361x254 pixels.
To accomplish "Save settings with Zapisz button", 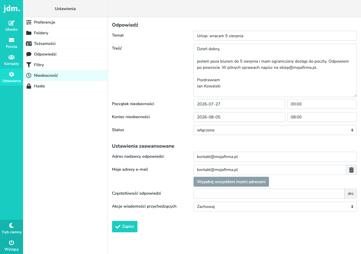I will (x=125, y=227).
